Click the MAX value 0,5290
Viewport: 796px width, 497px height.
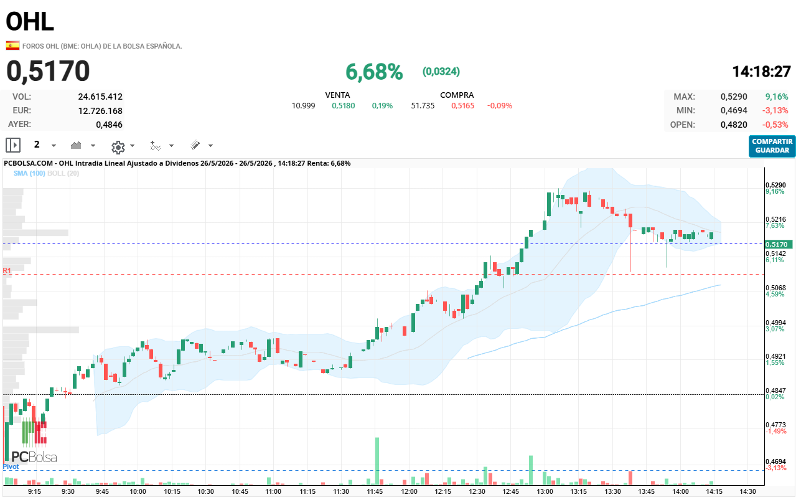click(734, 97)
